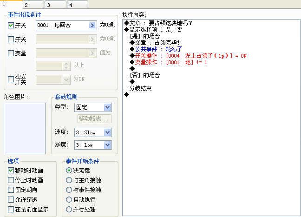This screenshot has width=301, height=217.
Task: Select command line 显示选择项：是, 否
Action: pos(153,30)
